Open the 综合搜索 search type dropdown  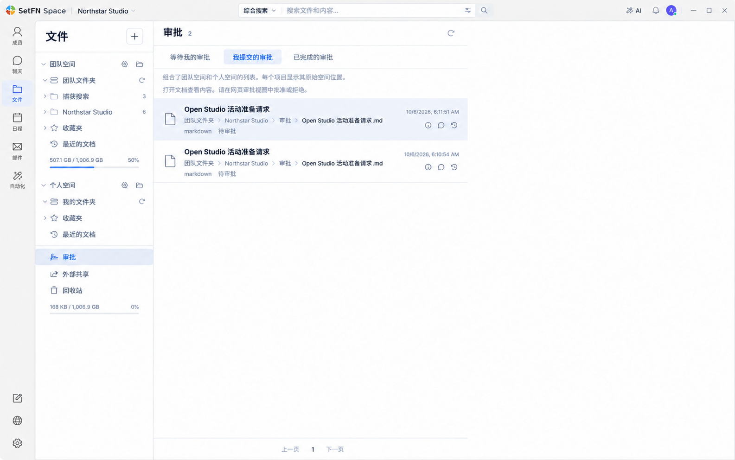(x=260, y=10)
